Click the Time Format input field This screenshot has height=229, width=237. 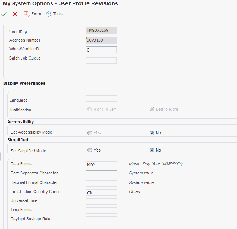click(x=102, y=210)
